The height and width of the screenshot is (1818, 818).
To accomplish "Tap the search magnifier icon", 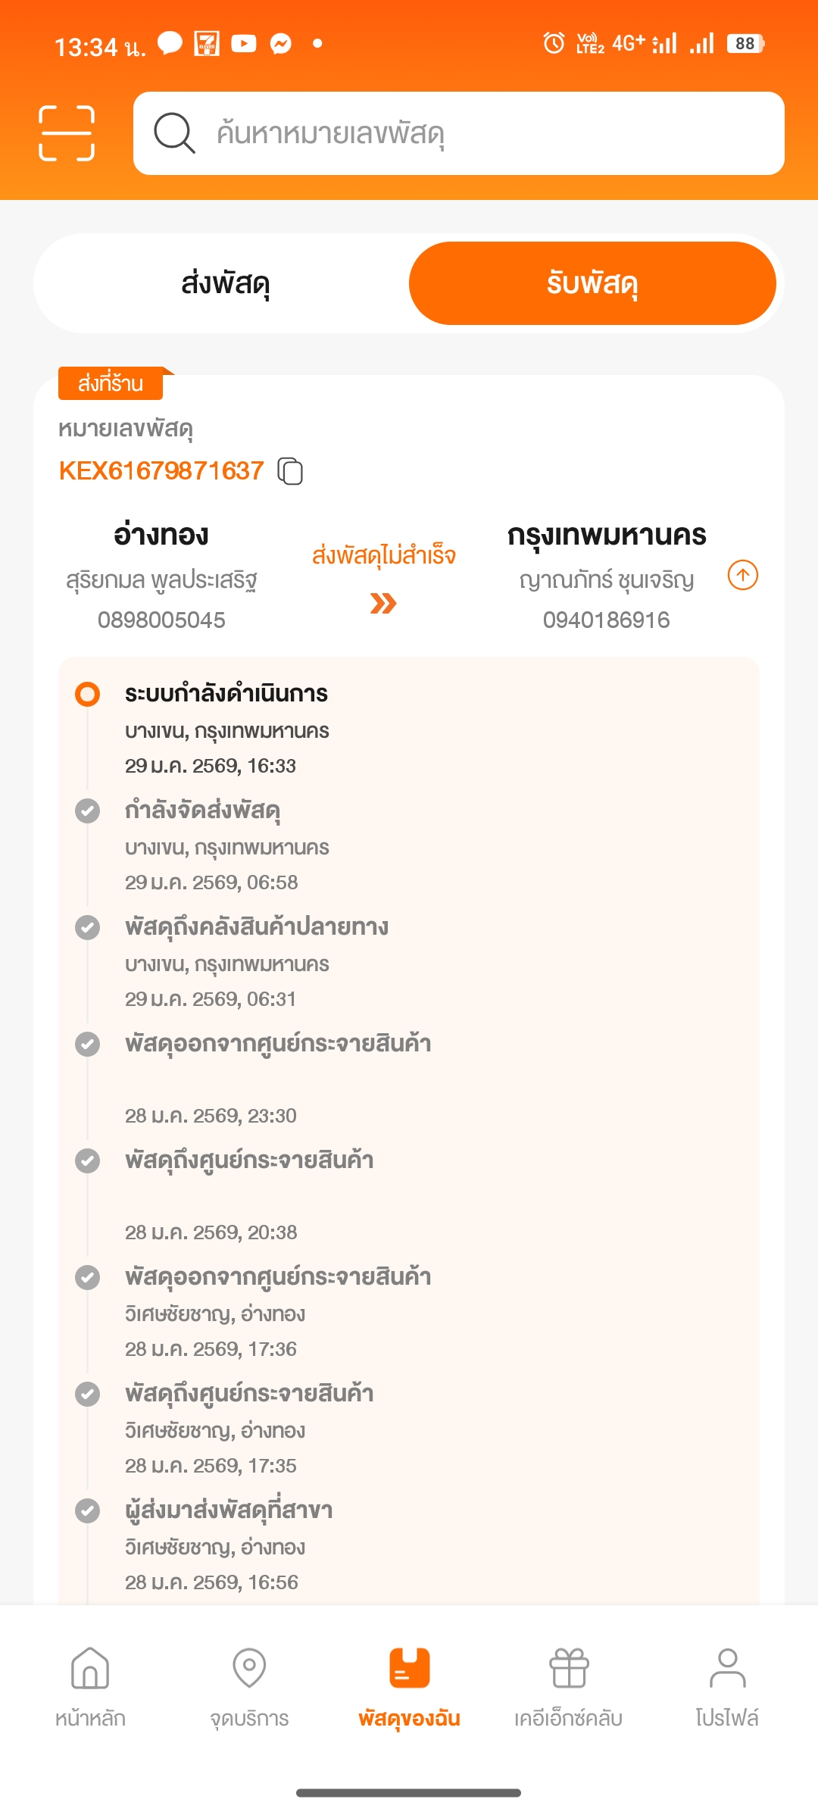I will (175, 133).
